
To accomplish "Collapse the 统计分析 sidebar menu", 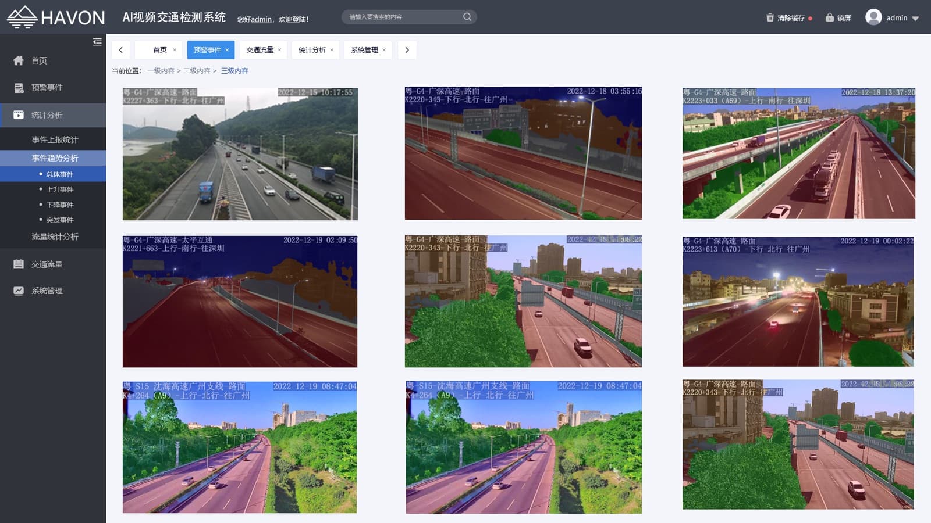I will 53,115.
